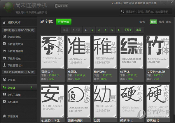
Task: Click the download arrow icon for 下载管理
Action: [4, 65]
